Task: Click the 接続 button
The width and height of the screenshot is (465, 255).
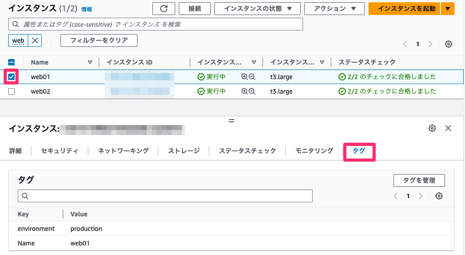Action: tap(195, 9)
